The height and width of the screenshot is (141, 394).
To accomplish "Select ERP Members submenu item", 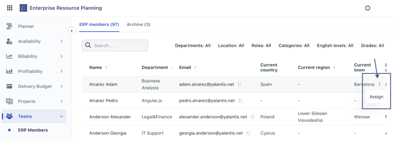I will tap(33, 130).
